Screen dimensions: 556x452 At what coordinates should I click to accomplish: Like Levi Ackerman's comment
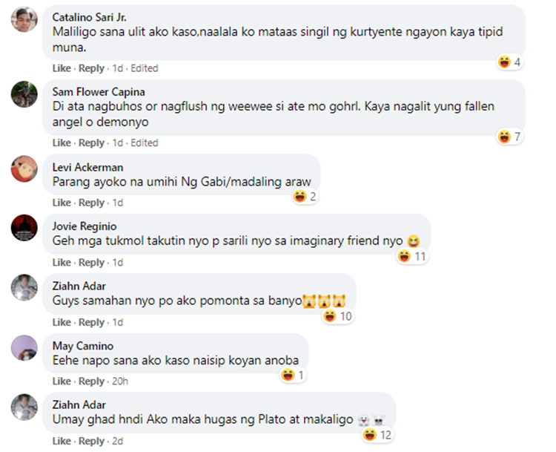62,203
